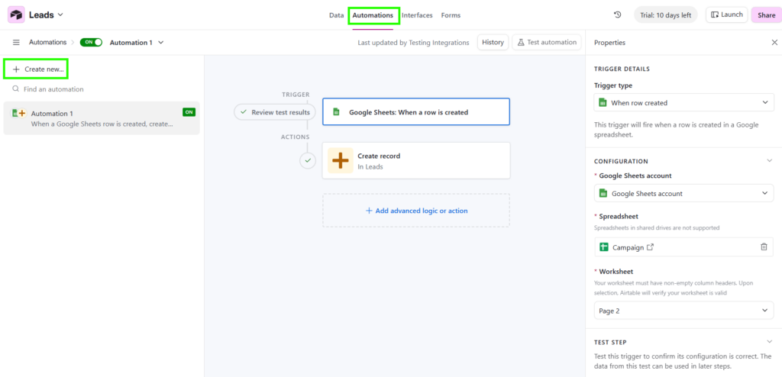782x377 pixels.
Task: Expand the Google Sheets account dropdown
Action: [683, 194]
